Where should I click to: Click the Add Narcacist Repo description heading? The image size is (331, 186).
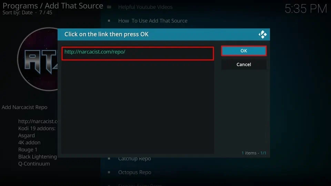24,107
